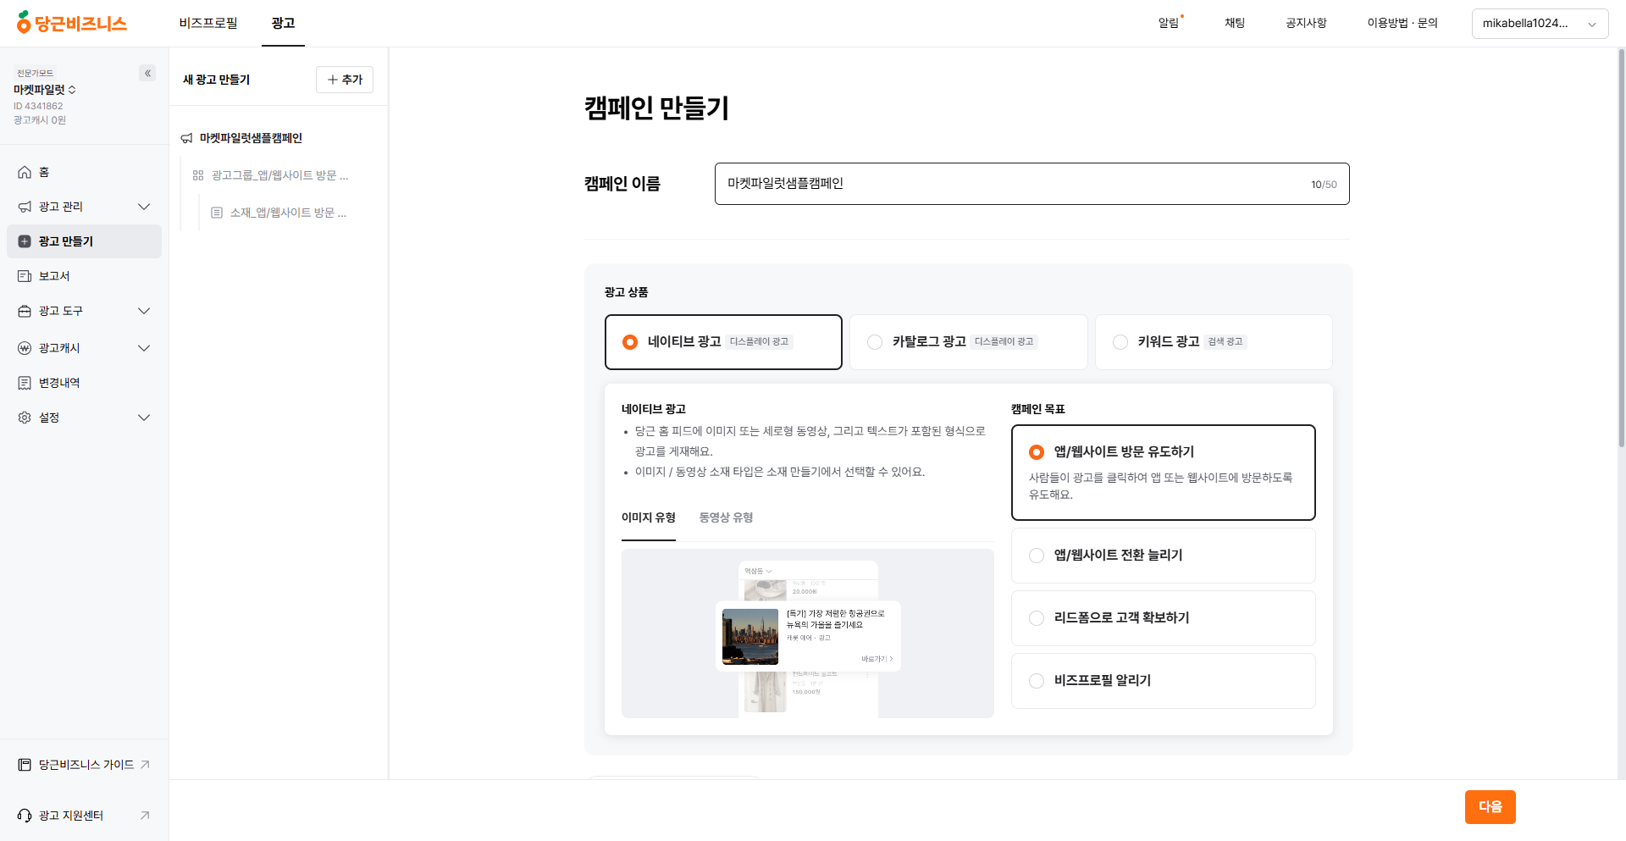Image resolution: width=1626 pixels, height=841 pixels.
Task: Open 알림 notifications
Action: tap(1170, 23)
